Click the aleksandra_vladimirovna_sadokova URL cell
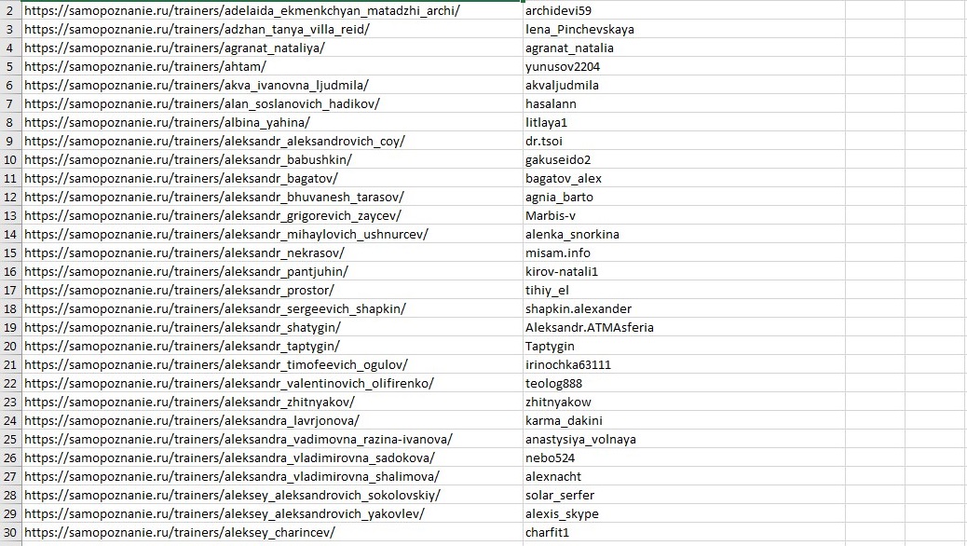The width and height of the screenshot is (967, 546). (x=272, y=457)
